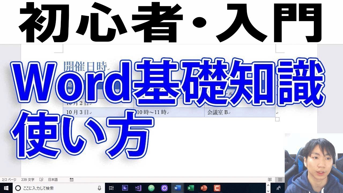This screenshot has height=193, width=343.
Task: Open the green globe app on taskbar
Action: click(151, 188)
